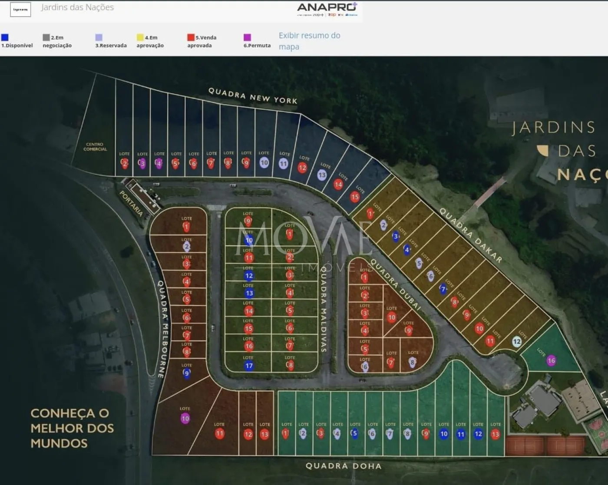608x485 pixels.
Task: Click the purple Permuta legend swatch
Action: [x=247, y=37]
